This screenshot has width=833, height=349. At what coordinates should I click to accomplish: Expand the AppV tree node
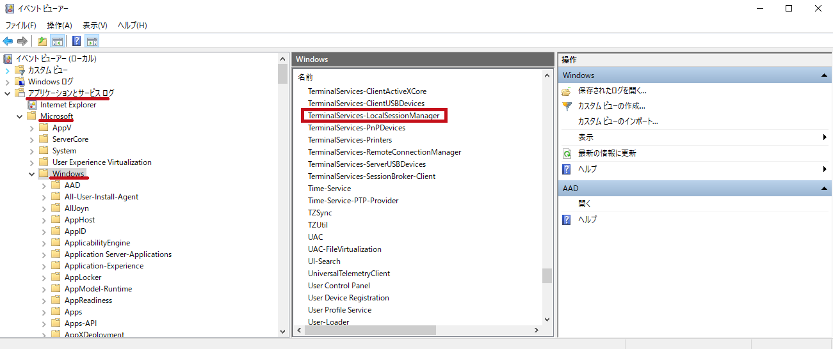pos(32,128)
